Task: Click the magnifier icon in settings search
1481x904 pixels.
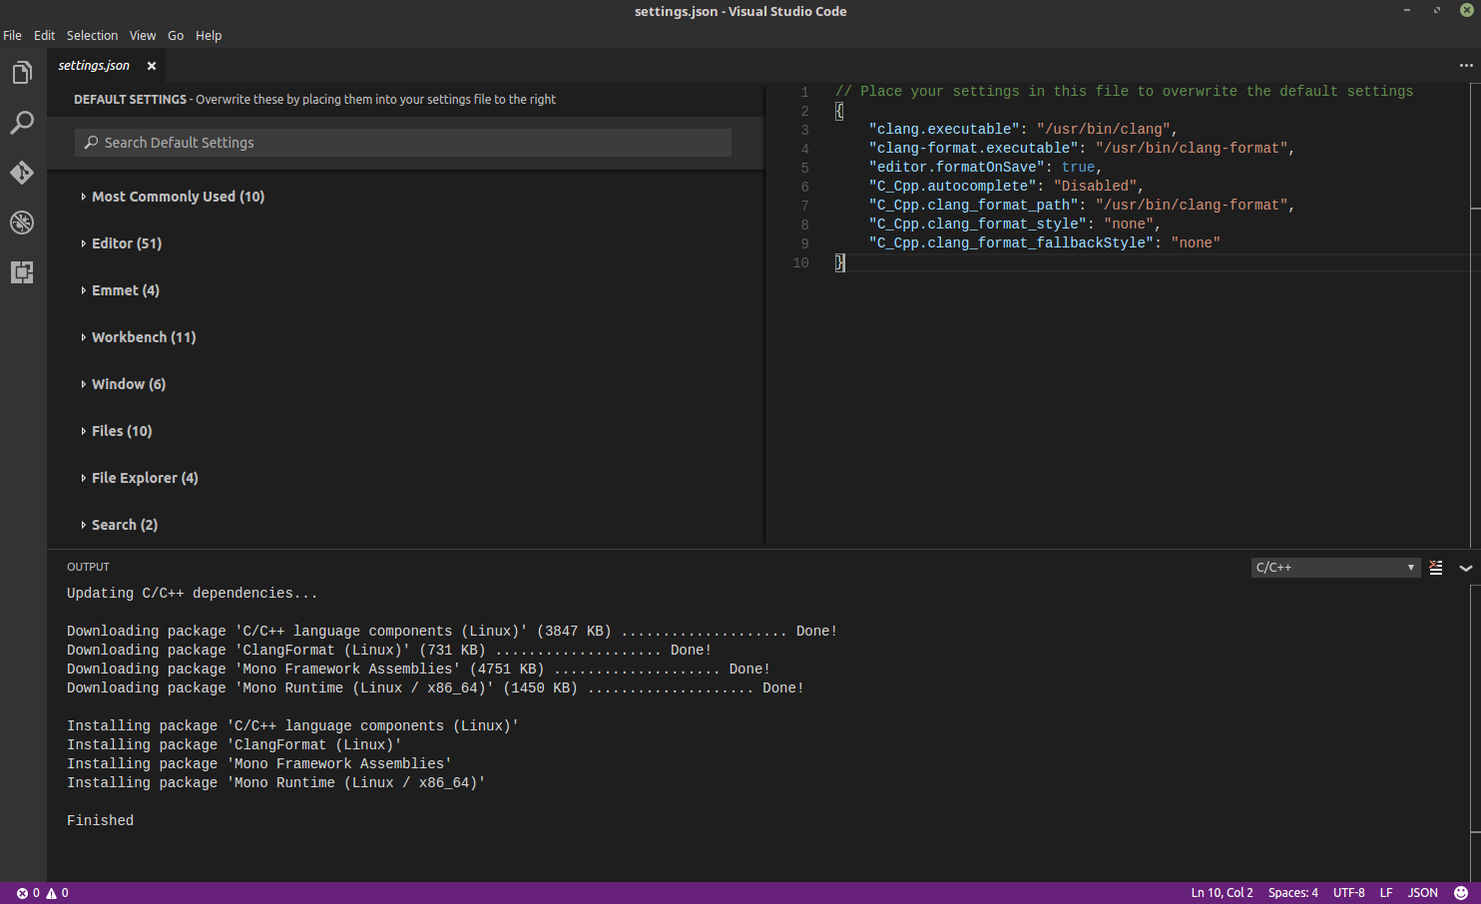Action: (92, 143)
